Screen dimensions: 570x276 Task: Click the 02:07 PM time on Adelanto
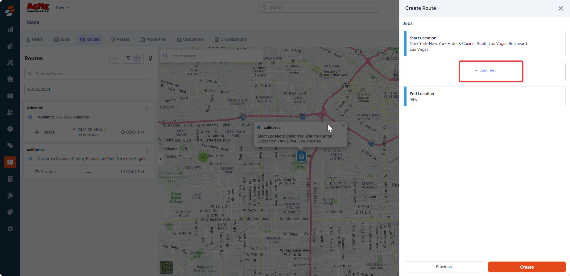tap(132, 132)
